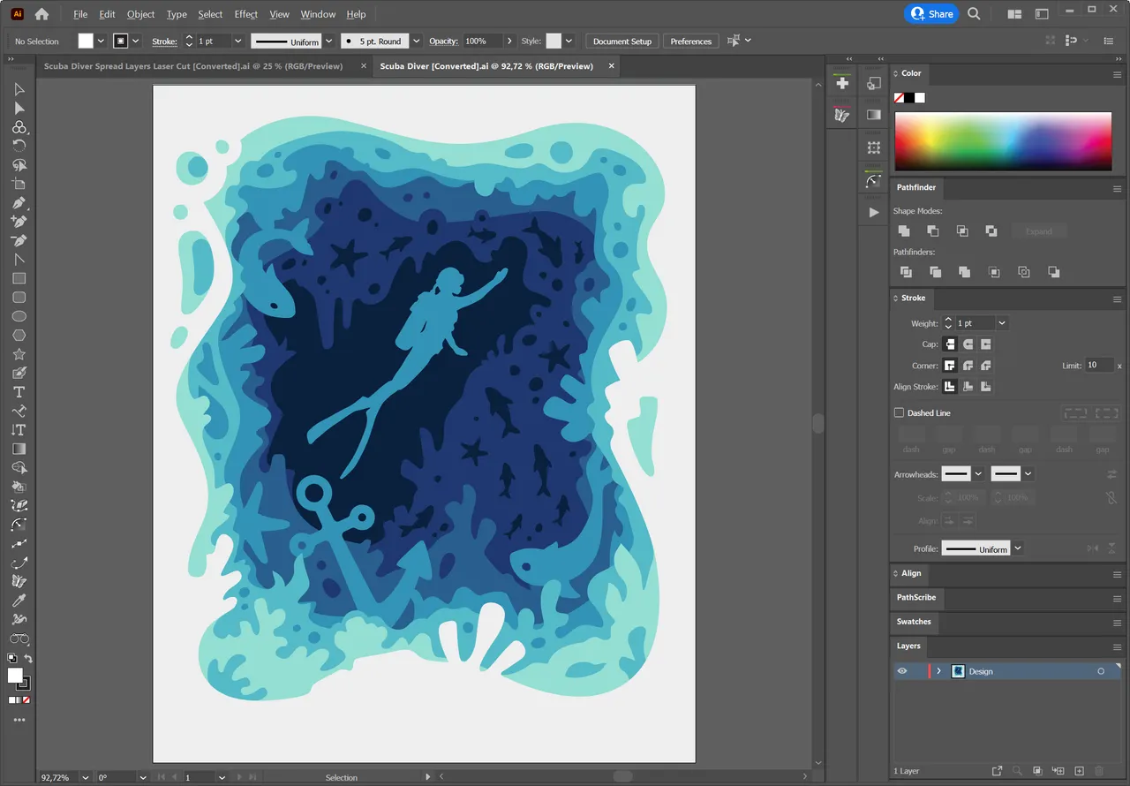Viewport: 1130px width, 786px height.
Task: Open the Swatches panel tab
Action: click(914, 622)
